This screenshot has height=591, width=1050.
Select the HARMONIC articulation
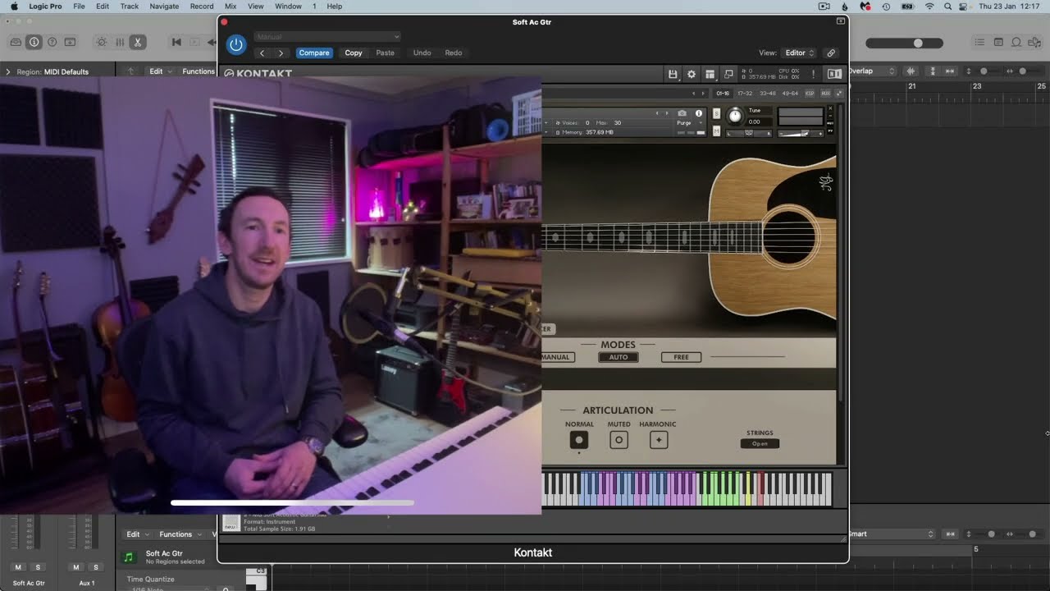point(658,440)
